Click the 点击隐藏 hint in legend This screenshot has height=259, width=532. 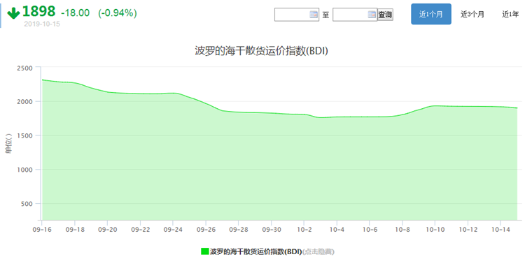(318, 251)
